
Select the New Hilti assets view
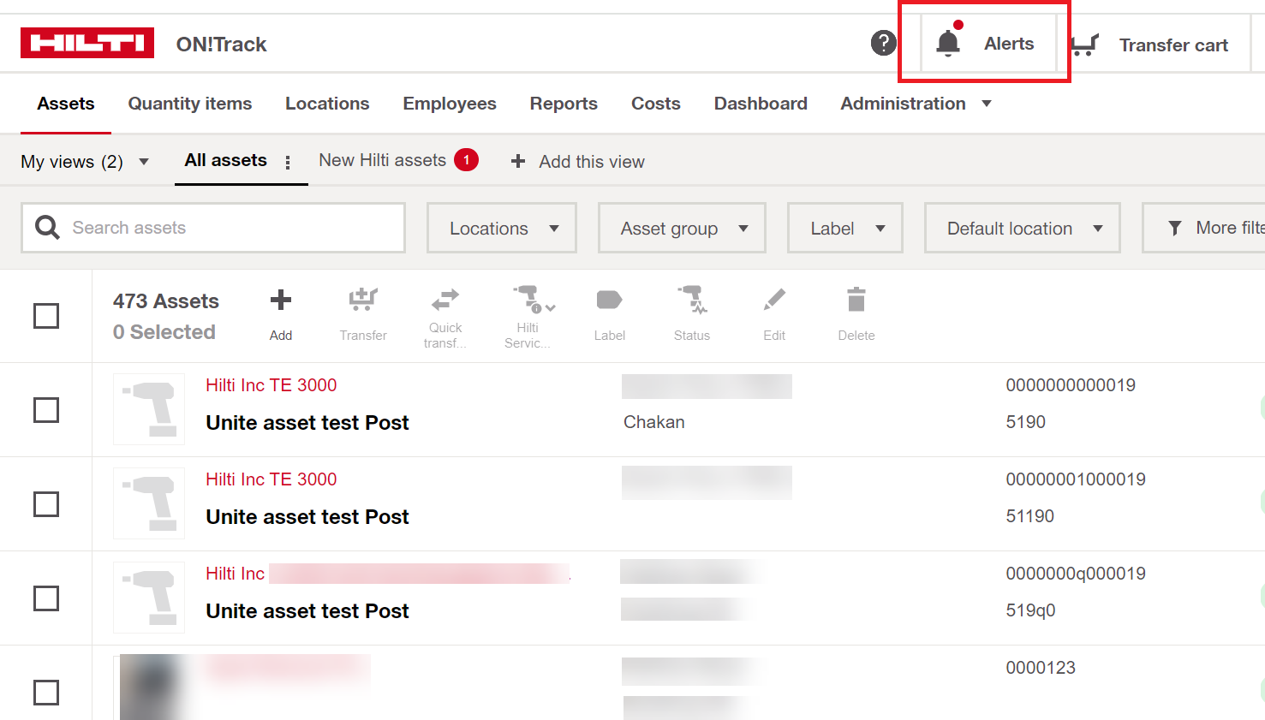[x=382, y=160]
